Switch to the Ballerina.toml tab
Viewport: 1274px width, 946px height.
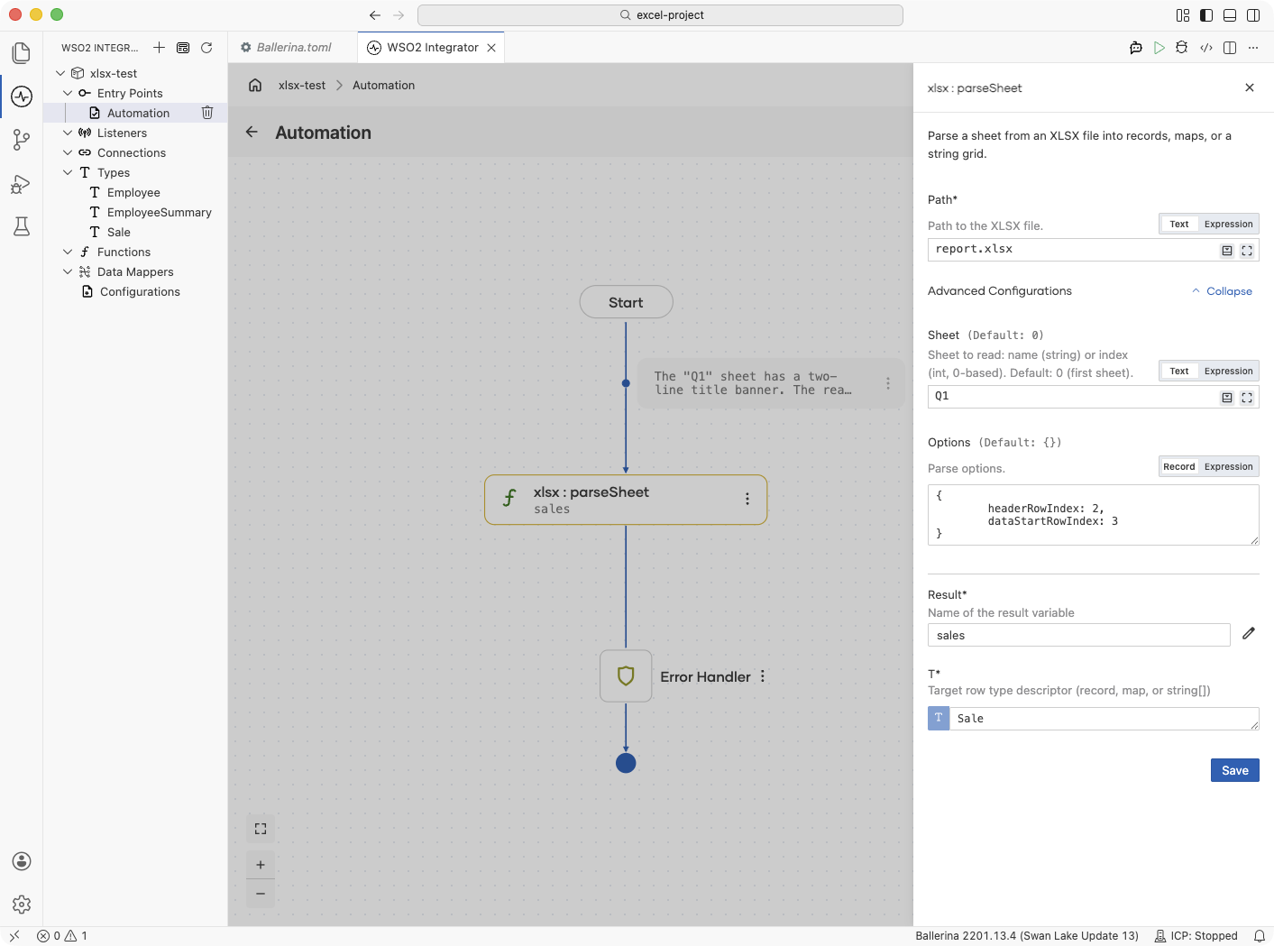[x=293, y=48]
